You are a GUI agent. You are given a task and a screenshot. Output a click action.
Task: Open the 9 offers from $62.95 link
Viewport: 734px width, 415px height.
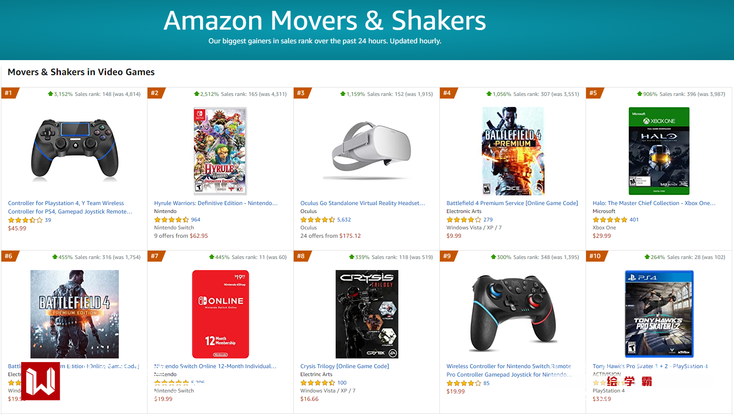pyautogui.click(x=181, y=236)
